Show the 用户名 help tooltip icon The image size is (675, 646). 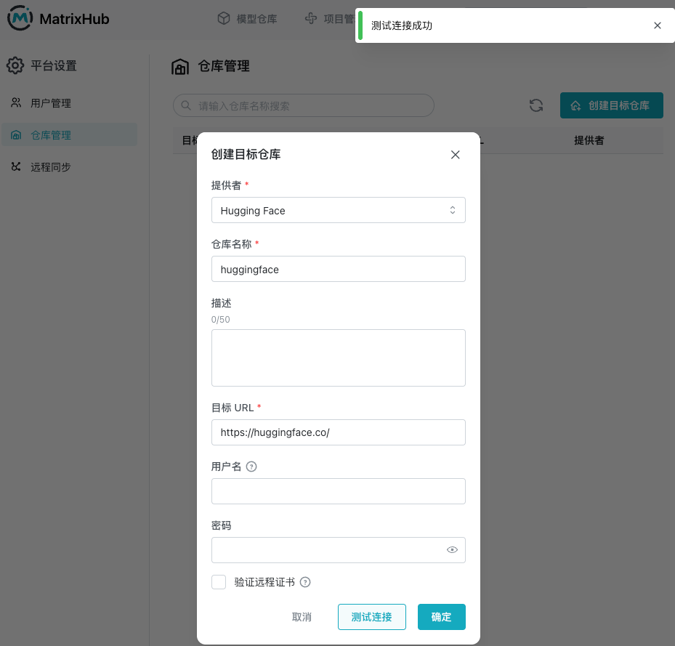(x=251, y=467)
